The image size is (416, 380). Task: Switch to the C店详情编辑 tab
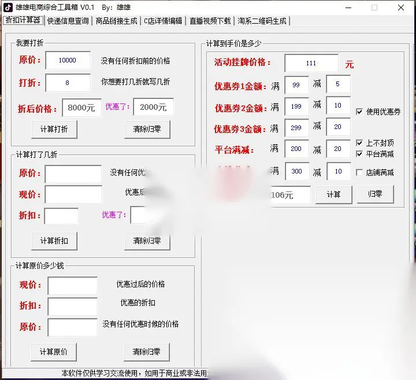pyautogui.click(x=163, y=21)
